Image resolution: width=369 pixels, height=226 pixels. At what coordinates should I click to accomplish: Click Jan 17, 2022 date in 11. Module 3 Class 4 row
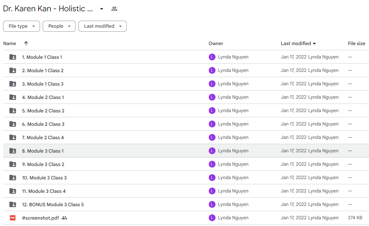click(x=294, y=191)
